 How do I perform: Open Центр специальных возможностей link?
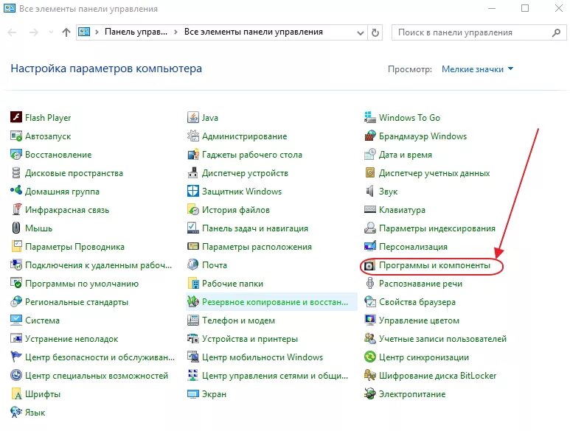coord(97,376)
